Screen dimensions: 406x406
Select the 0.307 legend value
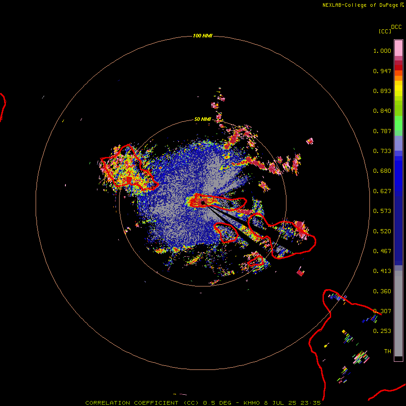pos(382,311)
